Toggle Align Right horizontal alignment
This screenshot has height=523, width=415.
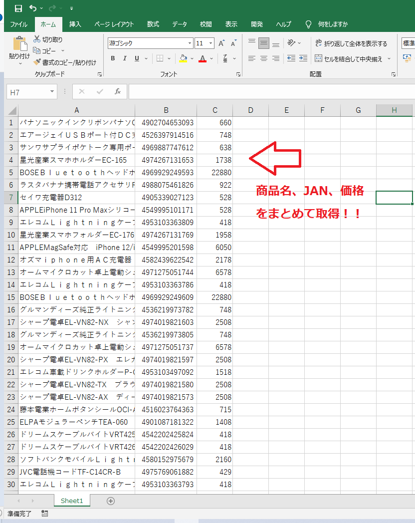click(x=276, y=59)
